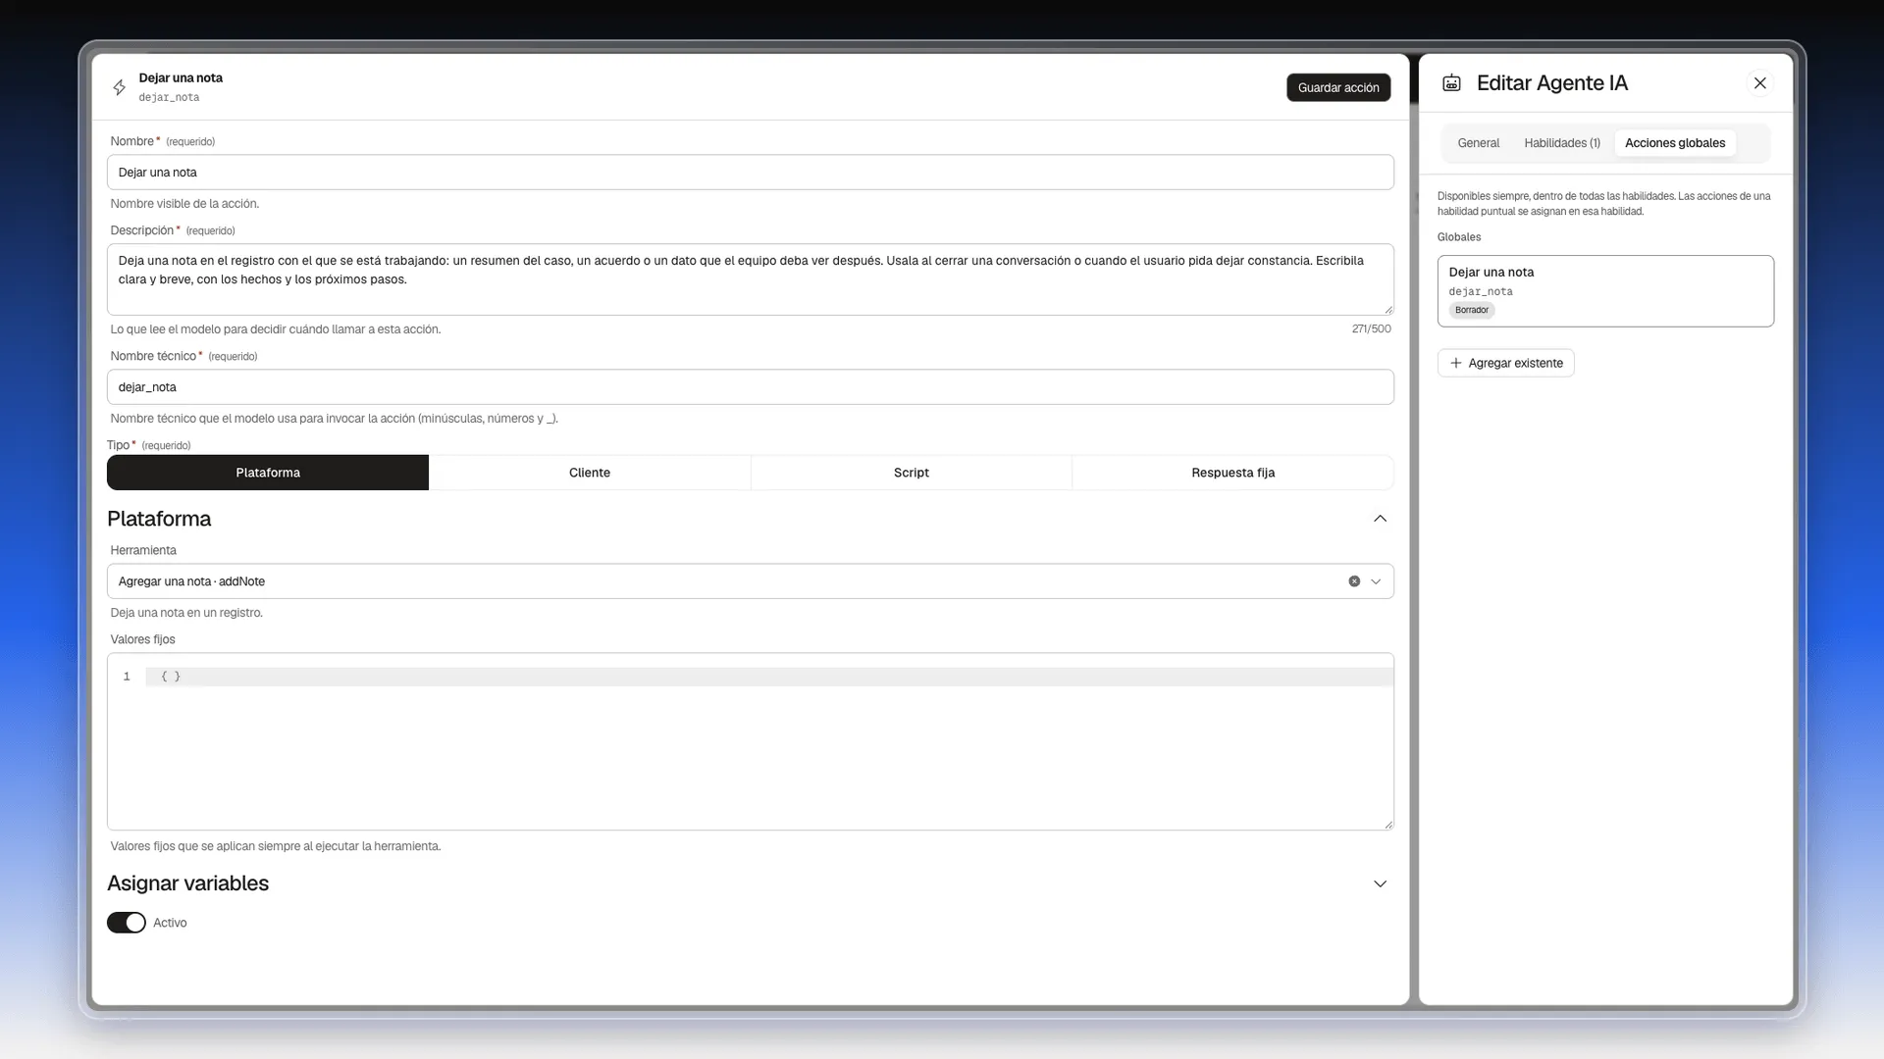Viewport: 1884px width, 1059px height.
Task: Click the Descripción textarea resize handle
Action: [x=1388, y=310]
